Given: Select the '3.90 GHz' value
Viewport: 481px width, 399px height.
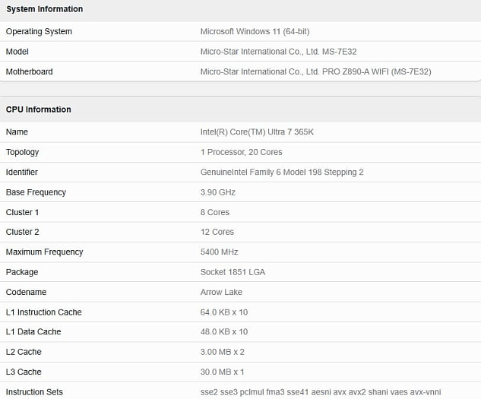Looking at the screenshot, I should 218,192.
